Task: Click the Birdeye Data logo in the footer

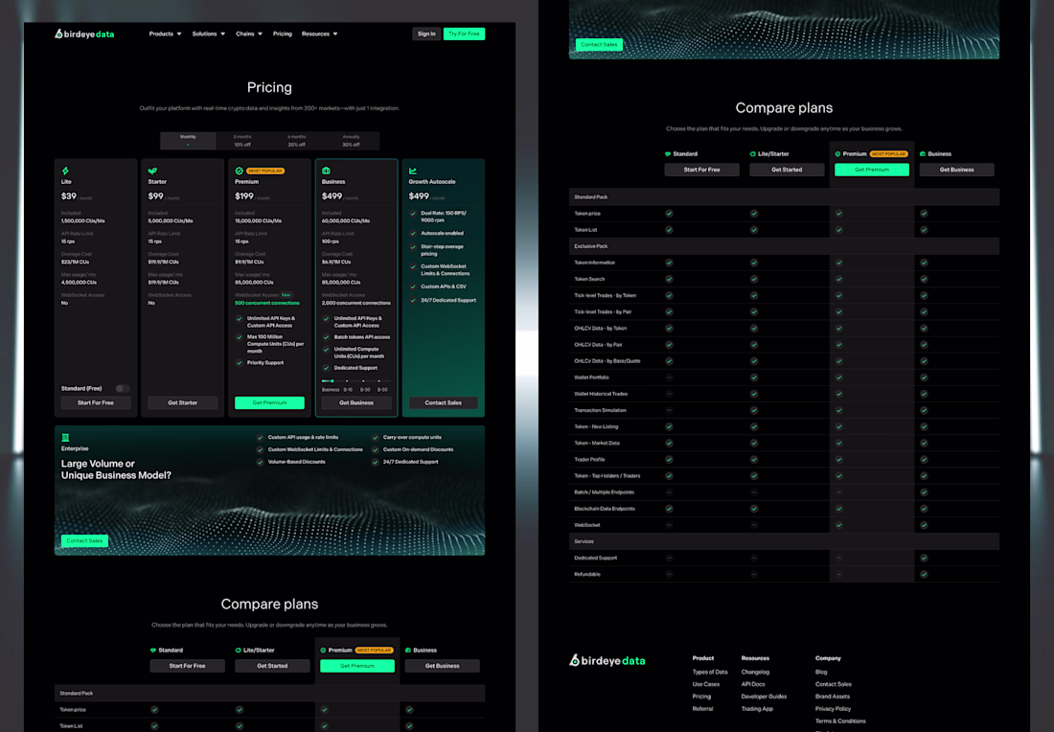Action: [607, 660]
